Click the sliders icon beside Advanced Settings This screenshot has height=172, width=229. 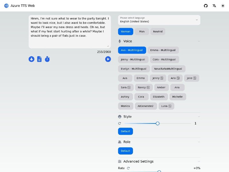point(120,161)
